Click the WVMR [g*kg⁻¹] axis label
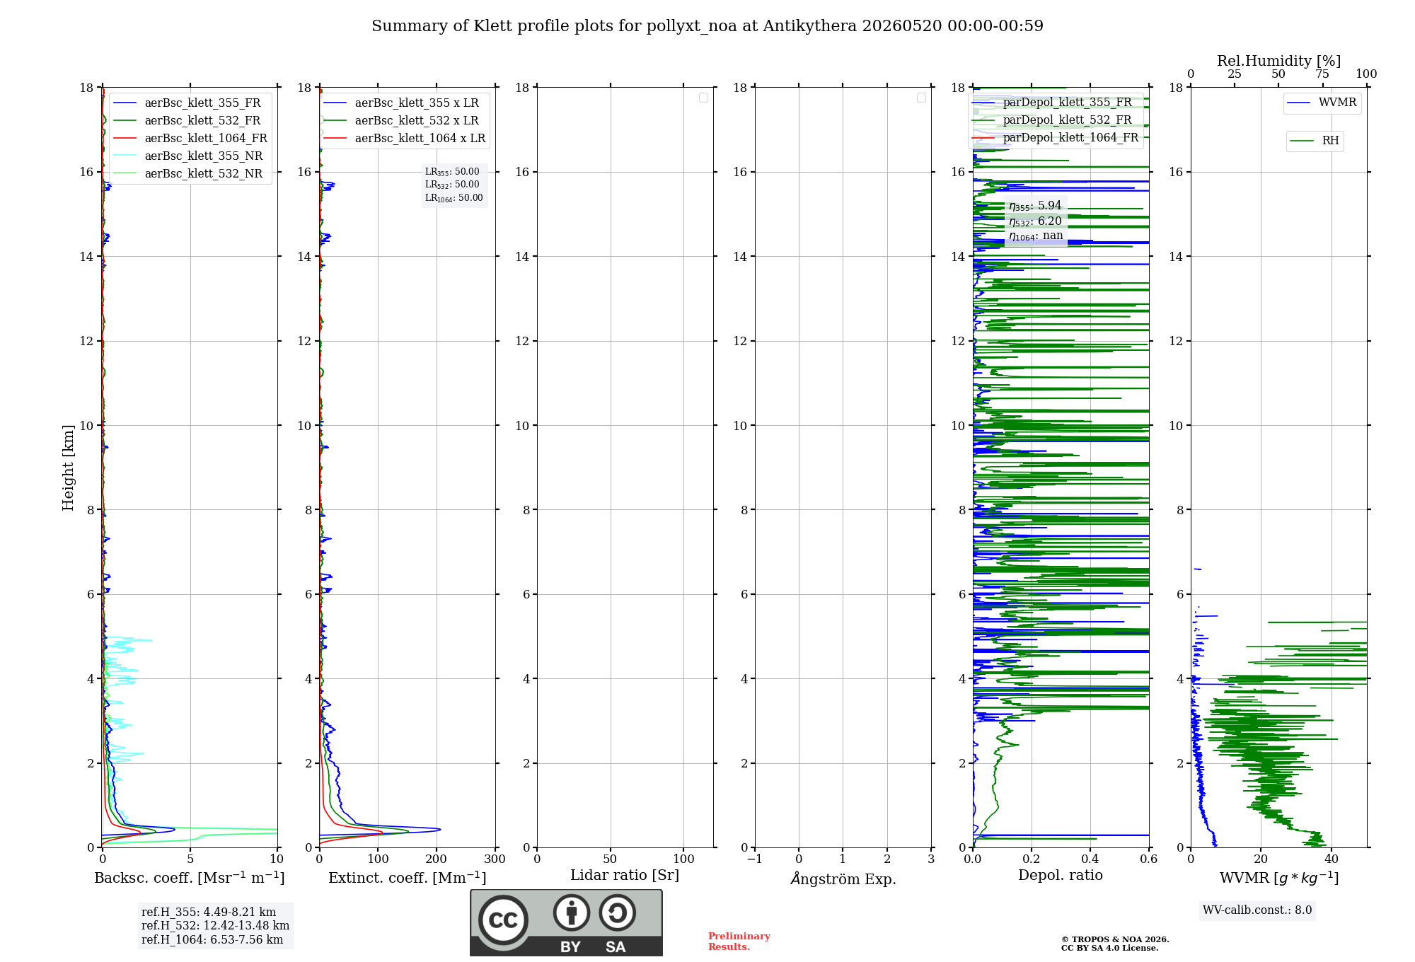This screenshot has height=962, width=1415. click(x=1279, y=878)
